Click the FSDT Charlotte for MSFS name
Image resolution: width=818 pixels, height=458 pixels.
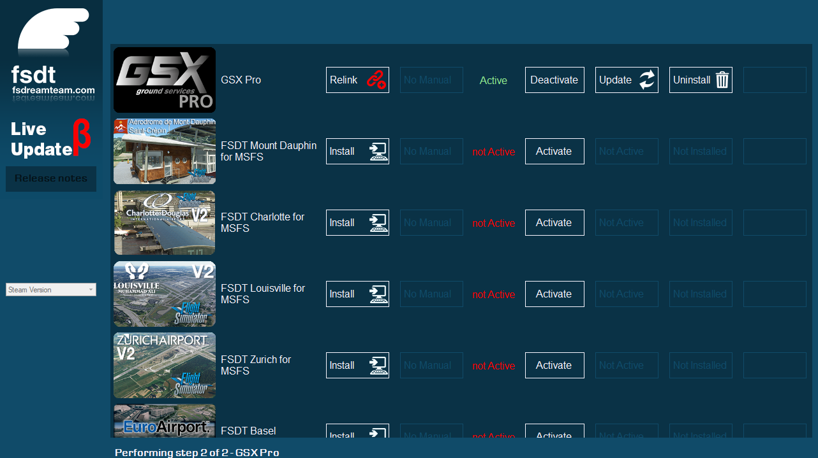tap(263, 223)
